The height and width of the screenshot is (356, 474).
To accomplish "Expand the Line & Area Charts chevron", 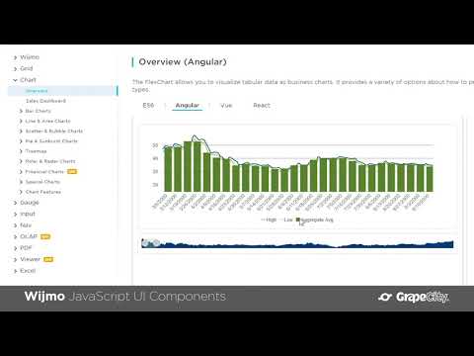I will [21, 122].
